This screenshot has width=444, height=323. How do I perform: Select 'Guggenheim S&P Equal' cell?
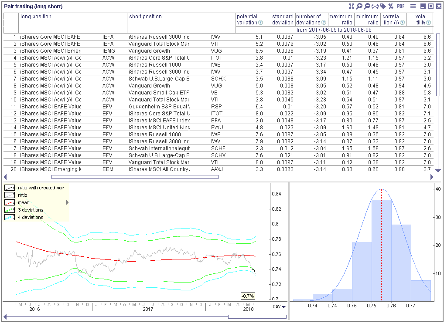159,107
